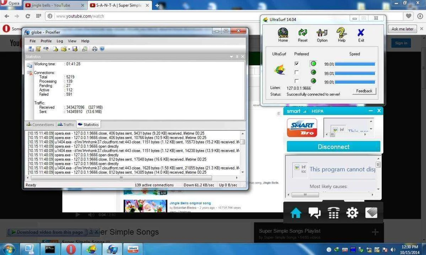Click UltraSurf Feedback button
This screenshot has height=255, width=426.
coord(364,91)
